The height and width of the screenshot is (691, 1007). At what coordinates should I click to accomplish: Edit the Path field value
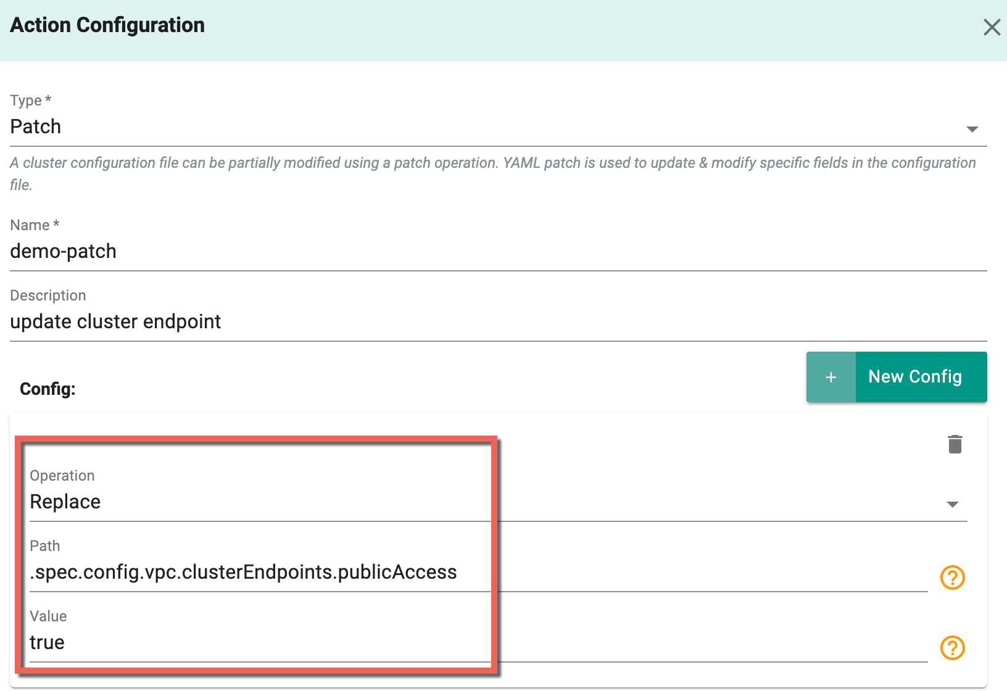pos(478,573)
